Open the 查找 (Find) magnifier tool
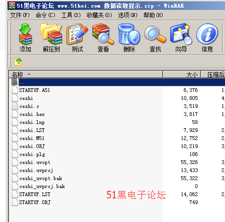 click(155, 38)
